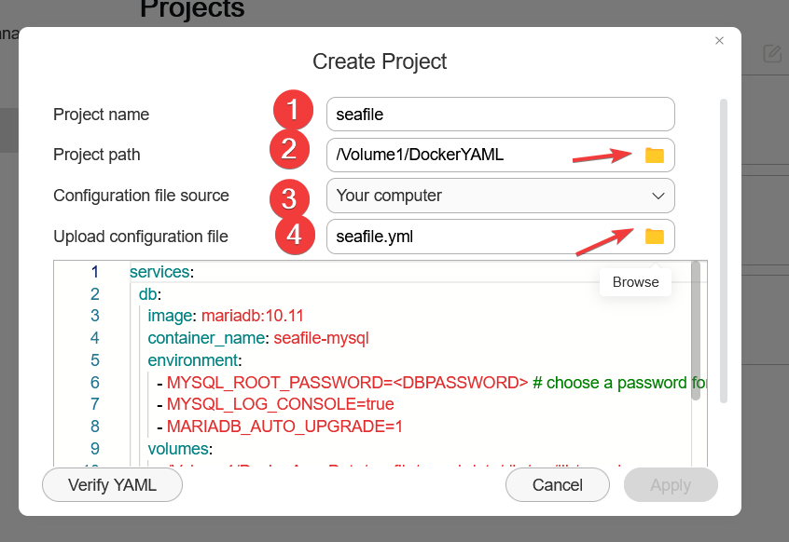Click the MYSQL_LOG_CONSOLE=true line
The width and height of the screenshot is (789, 542).
(x=280, y=404)
